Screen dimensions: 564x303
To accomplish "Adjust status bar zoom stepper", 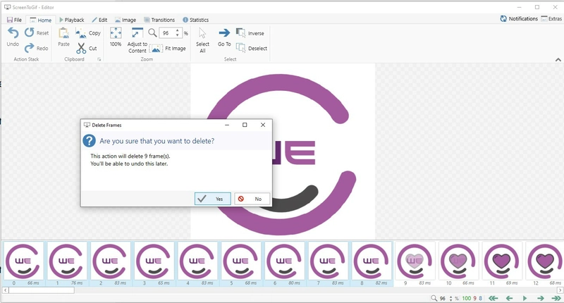I will click(x=451, y=298).
